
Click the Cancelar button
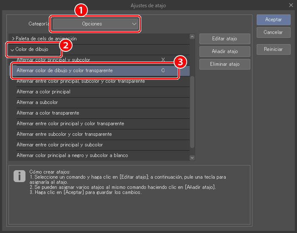point(273,32)
